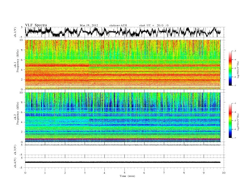252x194 pixels.
Task: Click the 'ch.4(V)' axis label
Action: tap(15, 163)
